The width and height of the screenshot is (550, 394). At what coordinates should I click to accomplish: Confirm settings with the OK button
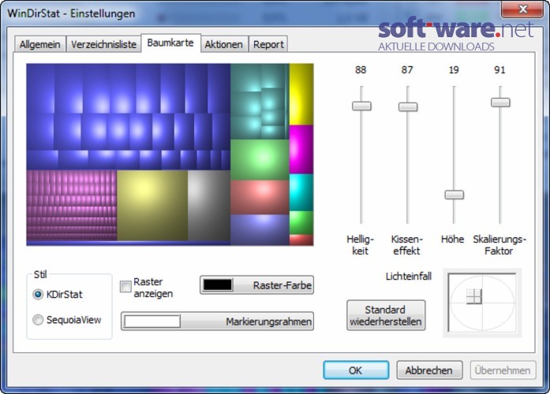356,370
